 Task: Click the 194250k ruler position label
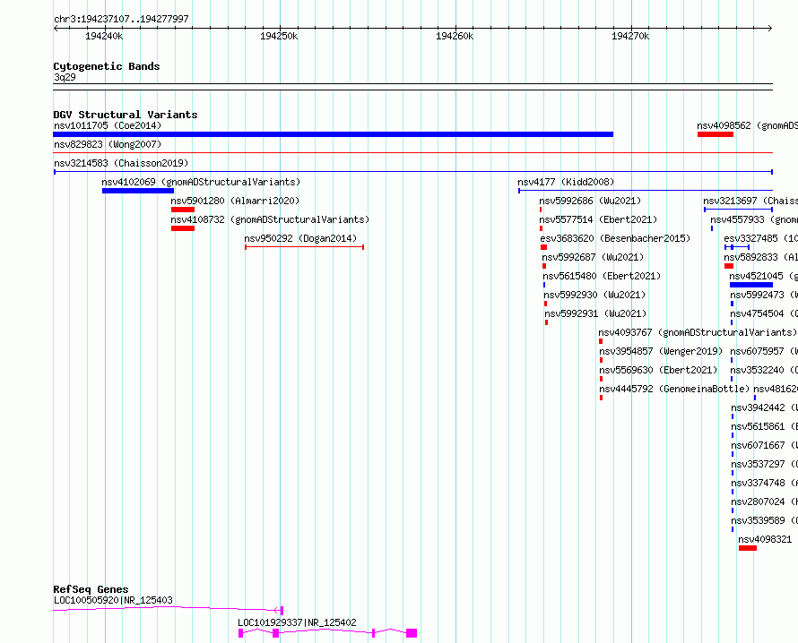(279, 36)
